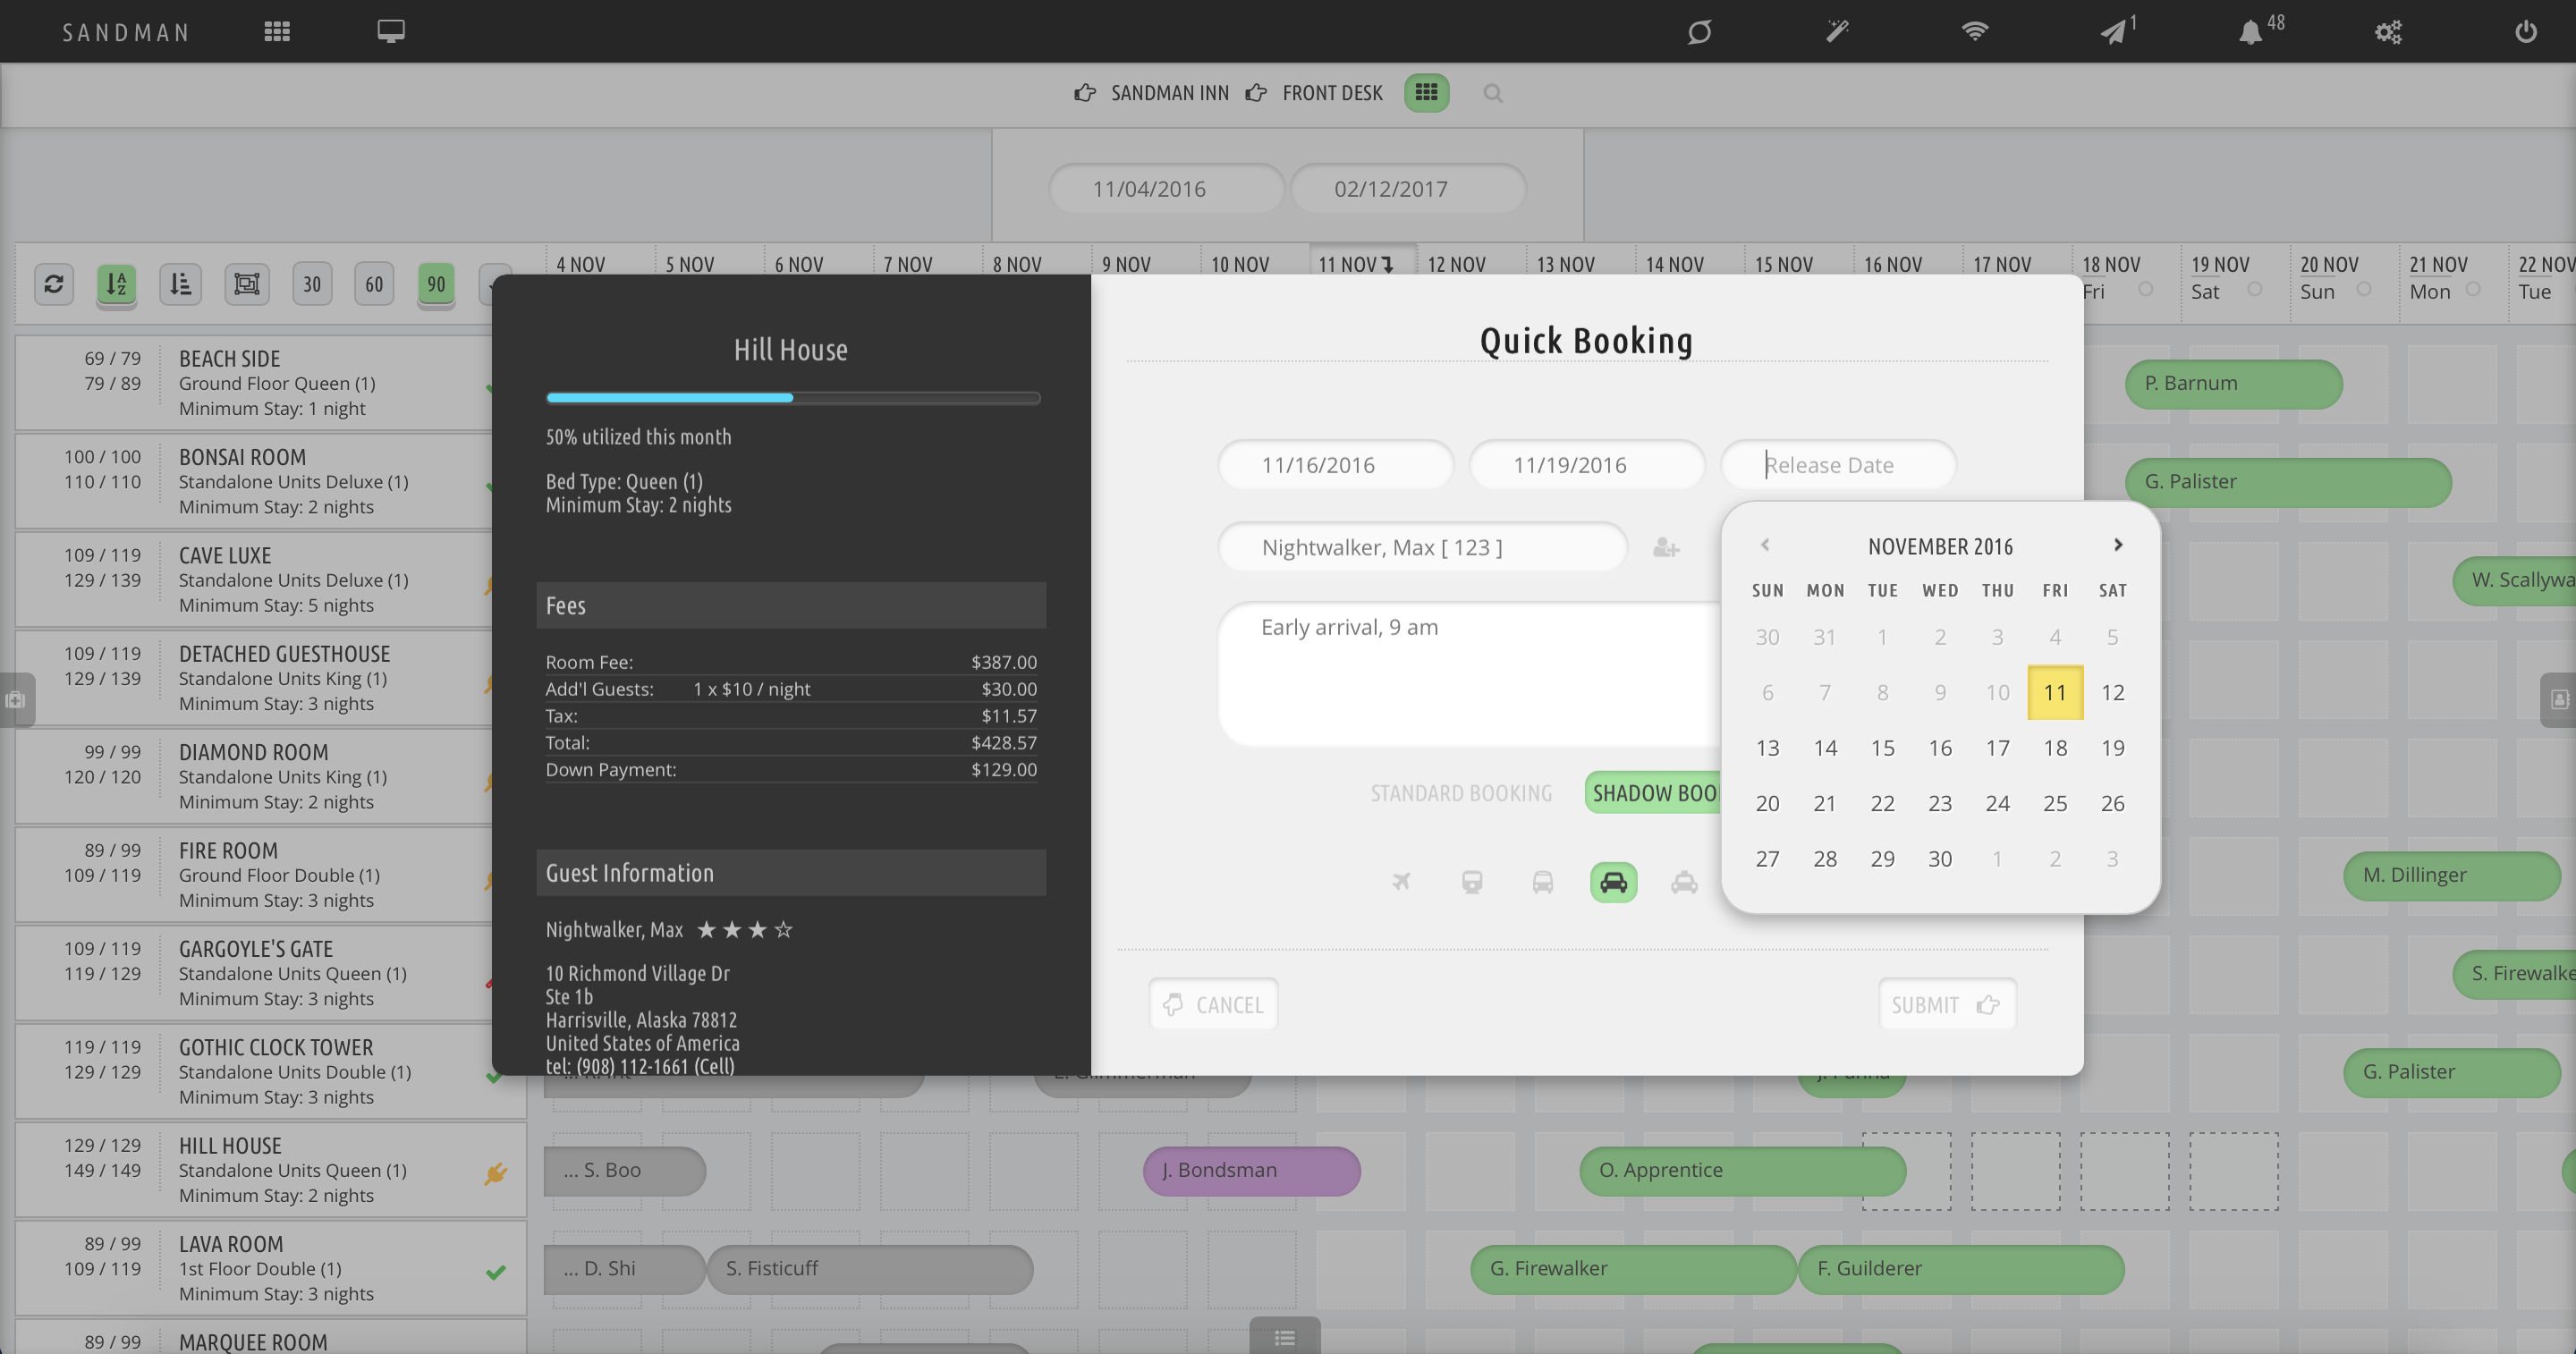This screenshot has height=1354, width=2576.
Task: Open the 11/04/2016 range start date picker
Action: tap(1166, 188)
